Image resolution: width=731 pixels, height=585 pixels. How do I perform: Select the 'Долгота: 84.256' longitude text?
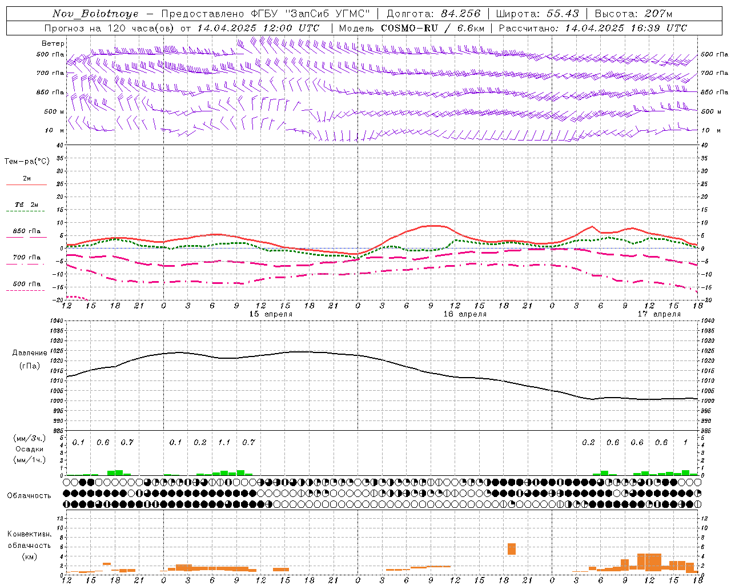433,14
